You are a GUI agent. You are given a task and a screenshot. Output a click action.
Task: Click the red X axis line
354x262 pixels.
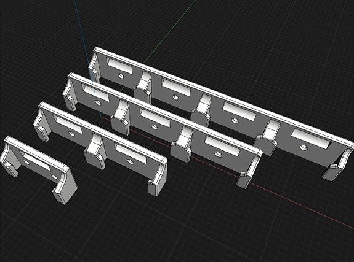click(x=294, y=202)
